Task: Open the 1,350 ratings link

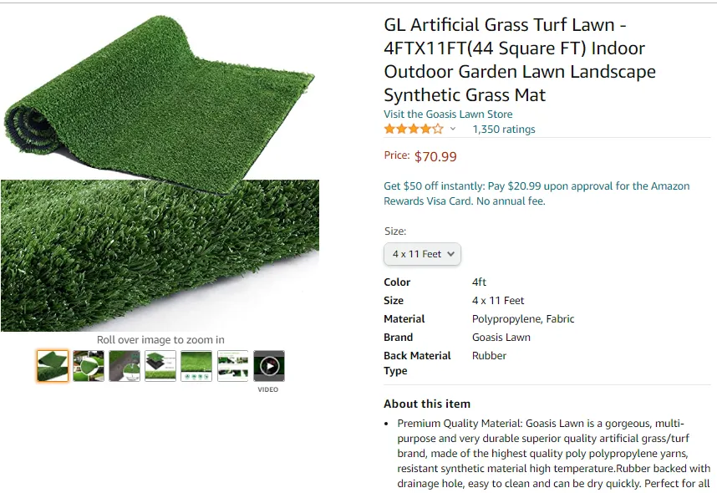Action: click(x=504, y=130)
